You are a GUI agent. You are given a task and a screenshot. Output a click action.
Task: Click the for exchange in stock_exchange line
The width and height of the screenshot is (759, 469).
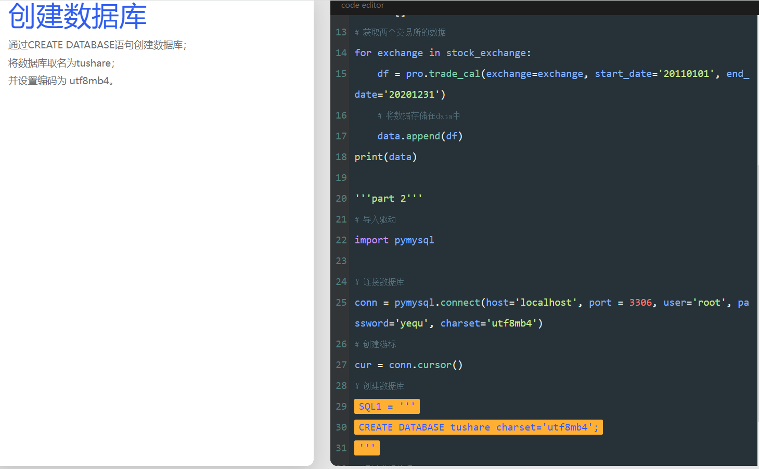tap(443, 53)
